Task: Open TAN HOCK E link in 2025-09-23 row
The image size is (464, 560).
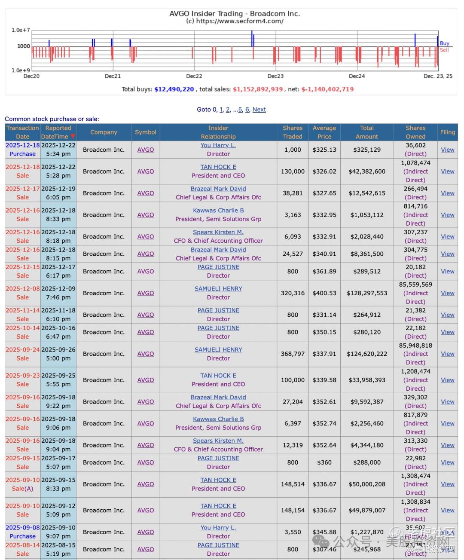Action: [x=218, y=376]
